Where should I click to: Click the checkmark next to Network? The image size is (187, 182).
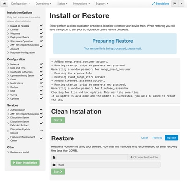click(41, 64)
